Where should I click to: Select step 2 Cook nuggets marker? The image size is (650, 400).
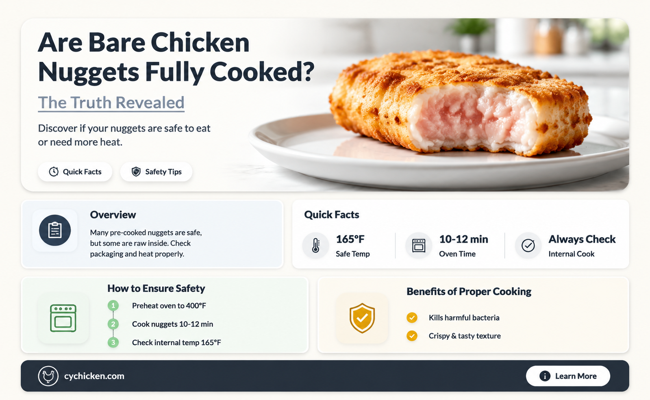(x=113, y=324)
